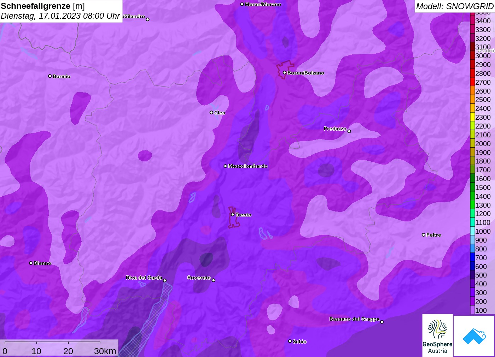Click the 500 m legend color swatch
The image size is (495, 357).
click(472, 275)
